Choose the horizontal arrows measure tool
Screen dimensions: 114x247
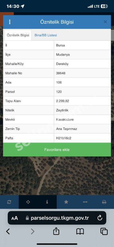point(85,202)
